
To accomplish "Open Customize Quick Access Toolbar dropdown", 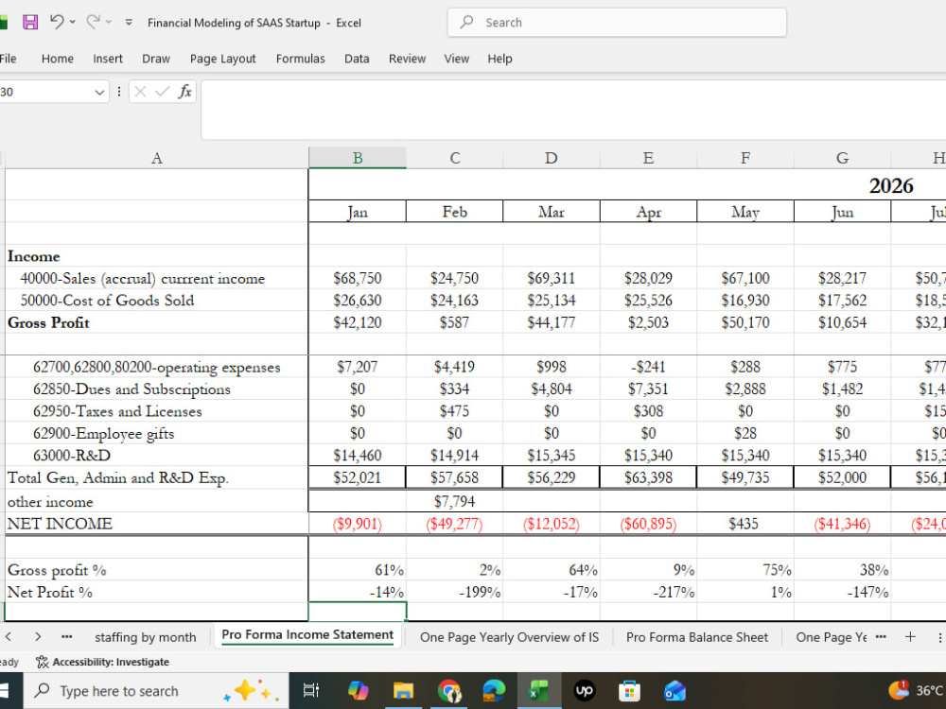I will [x=129, y=23].
